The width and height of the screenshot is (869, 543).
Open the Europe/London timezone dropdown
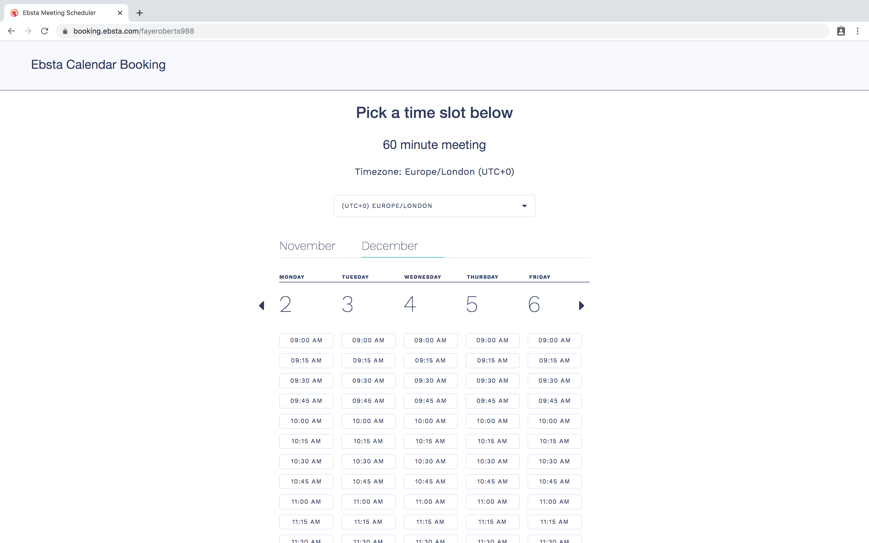click(x=434, y=206)
